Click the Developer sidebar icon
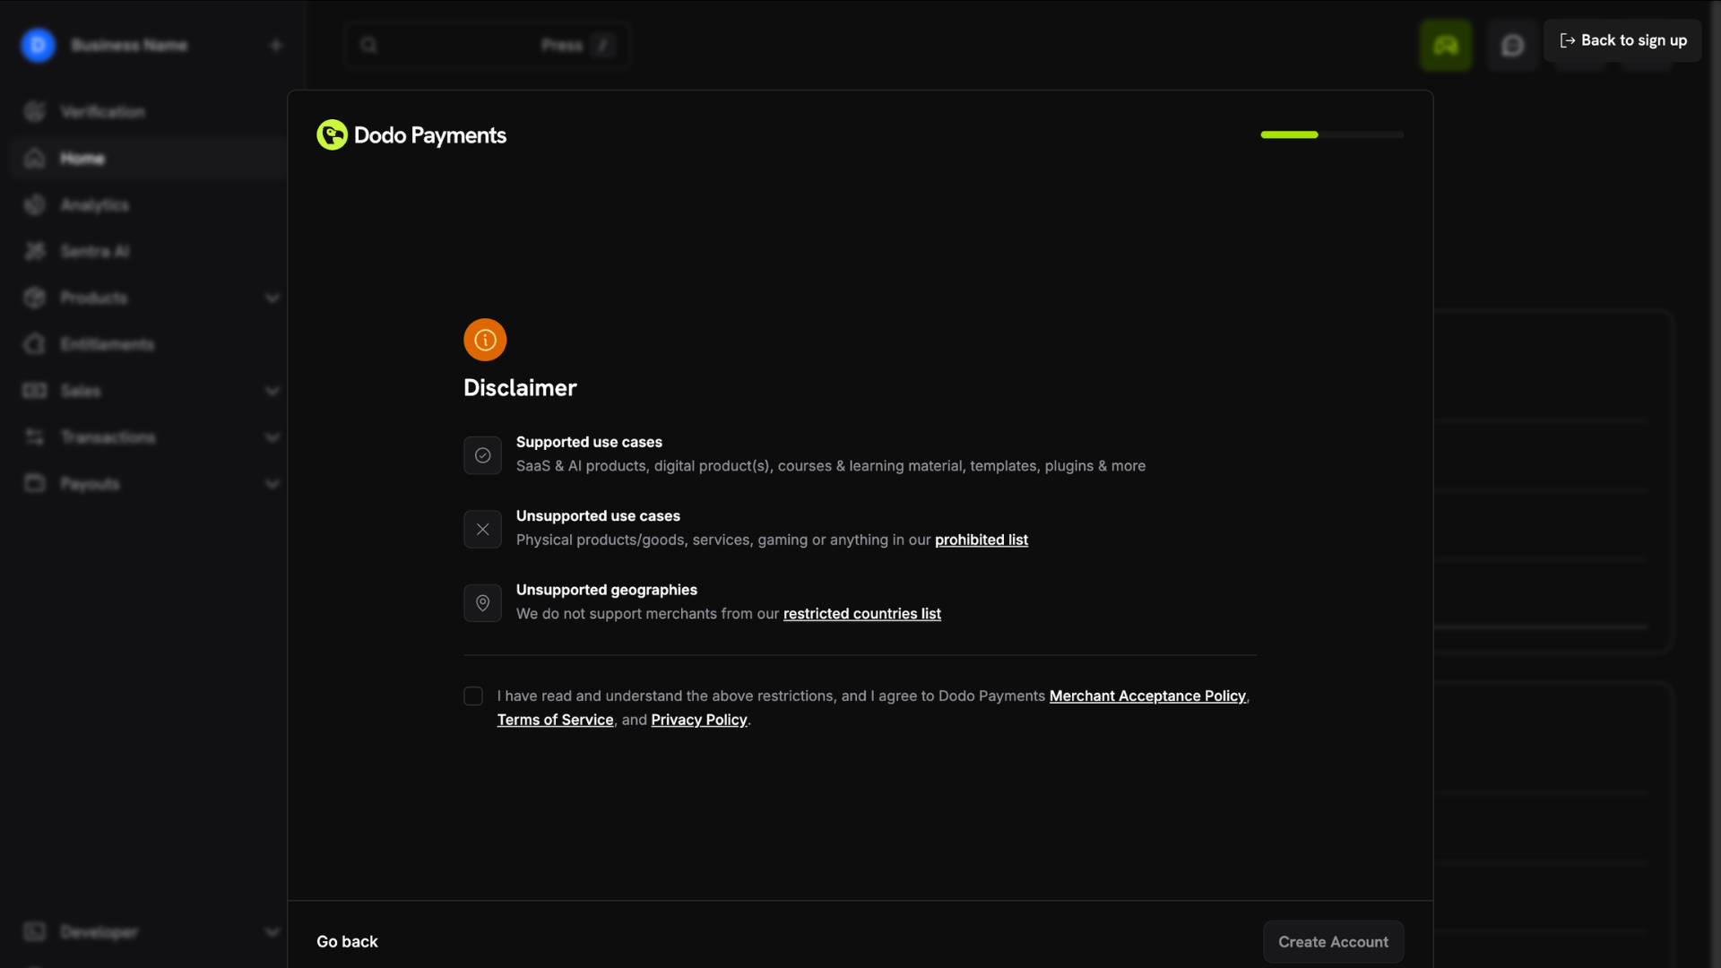Image resolution: width=1721 pixels, height=968 pixels. point(35,932)
